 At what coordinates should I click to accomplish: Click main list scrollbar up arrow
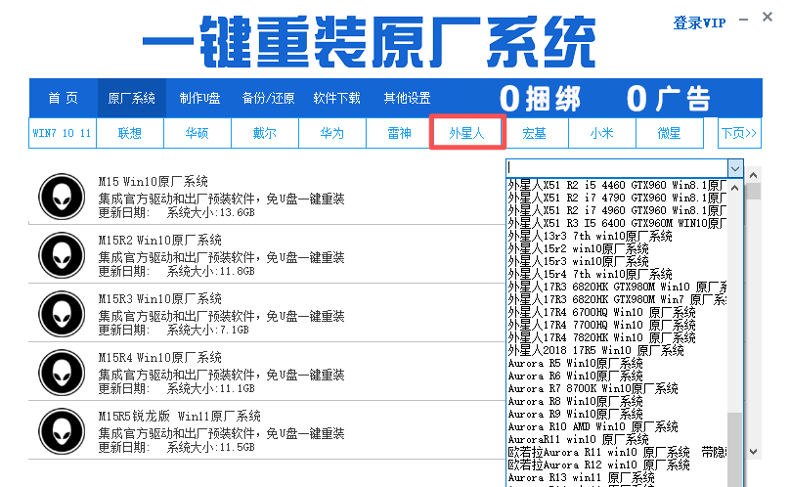click(753, 175)
